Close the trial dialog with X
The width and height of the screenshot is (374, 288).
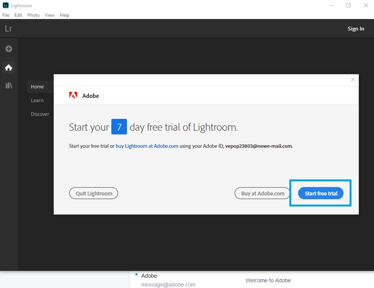point(353,80)
